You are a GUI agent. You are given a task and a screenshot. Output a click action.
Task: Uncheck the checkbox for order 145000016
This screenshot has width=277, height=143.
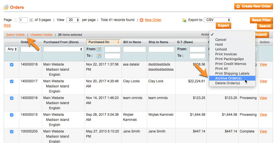pos(12,98)
